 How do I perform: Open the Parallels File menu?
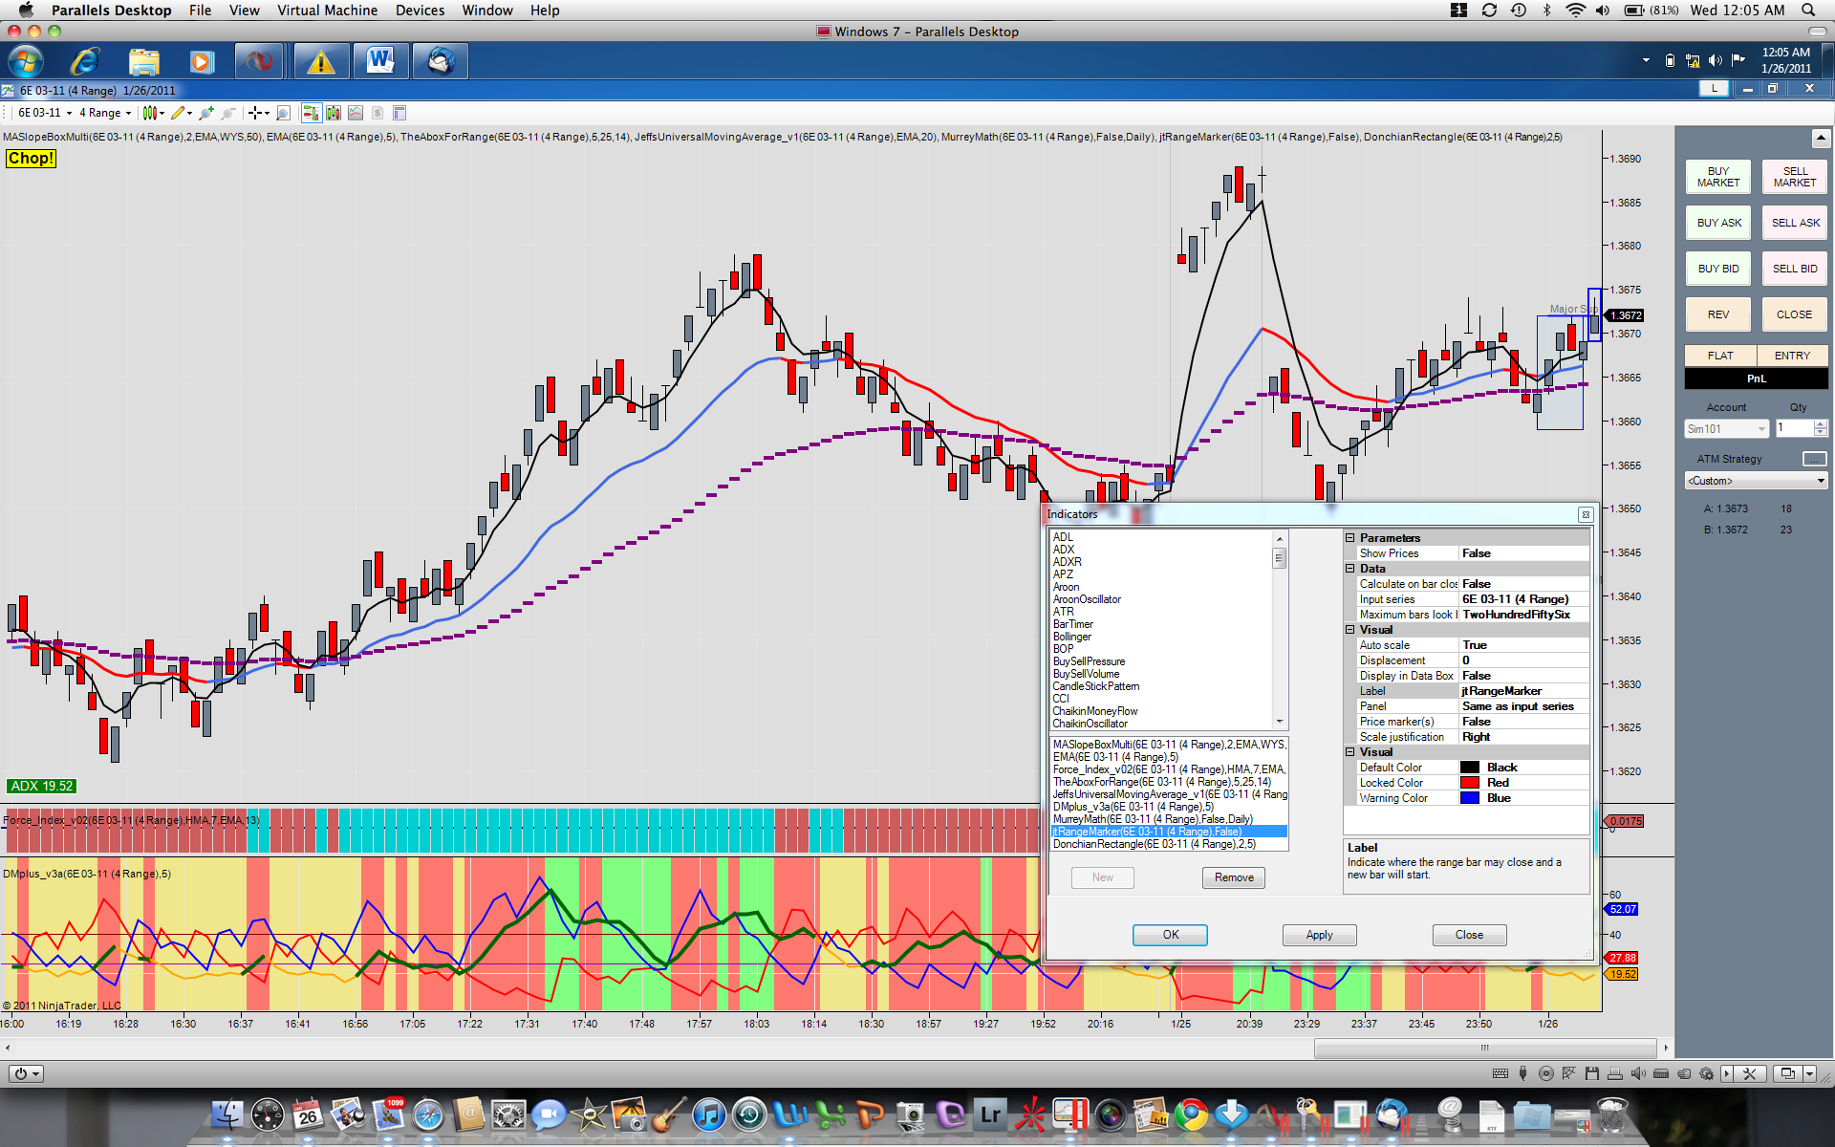[x=200, y=11]
